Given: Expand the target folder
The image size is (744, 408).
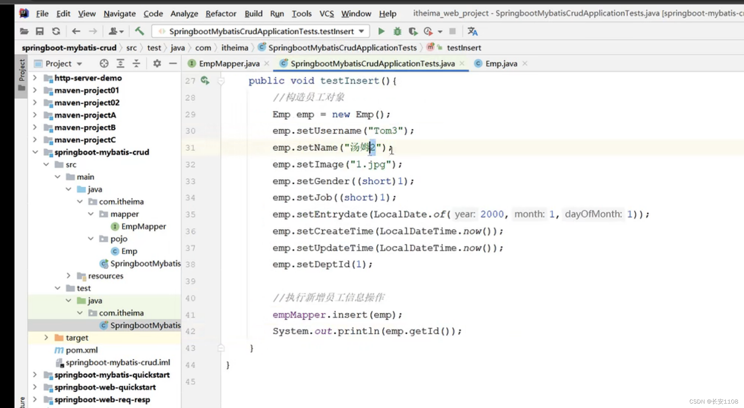Looking at the screenshot, I should point(46,338).
